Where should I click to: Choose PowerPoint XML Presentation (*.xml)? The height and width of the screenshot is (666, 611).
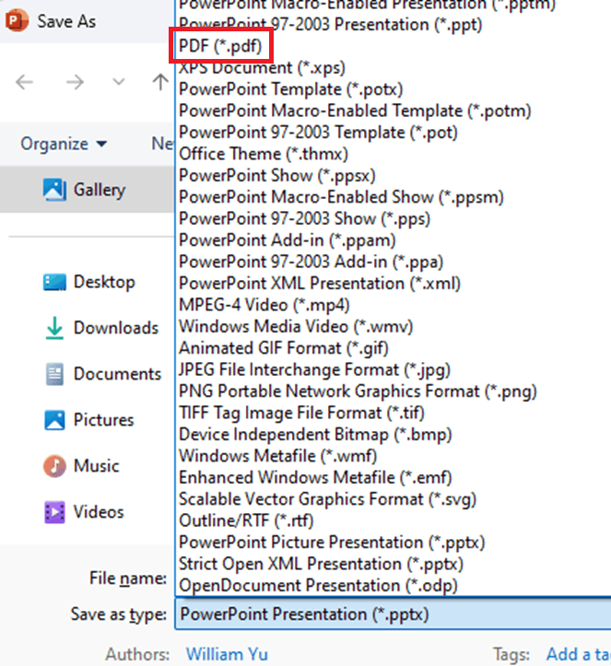320,284
